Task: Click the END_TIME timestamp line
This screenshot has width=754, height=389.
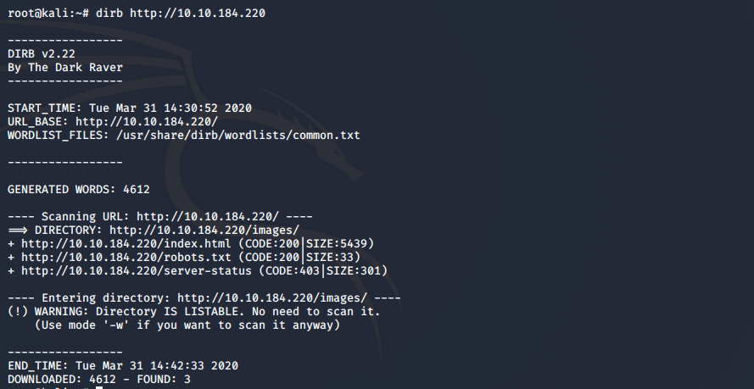Action: [122, 366]
